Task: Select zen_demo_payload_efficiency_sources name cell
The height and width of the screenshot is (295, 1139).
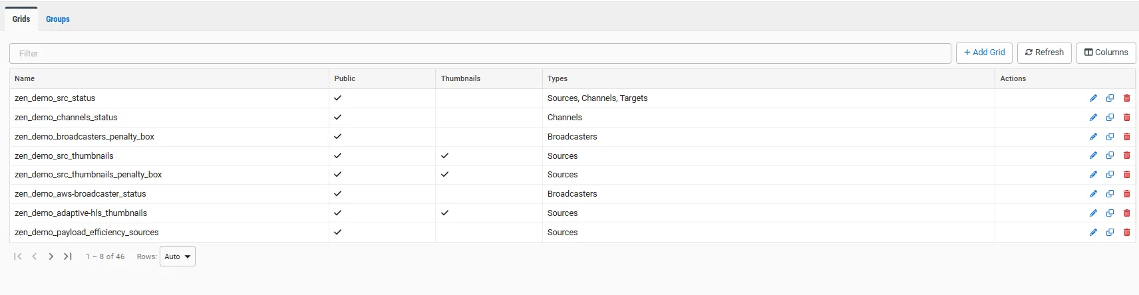Action: tap(169, 233)
